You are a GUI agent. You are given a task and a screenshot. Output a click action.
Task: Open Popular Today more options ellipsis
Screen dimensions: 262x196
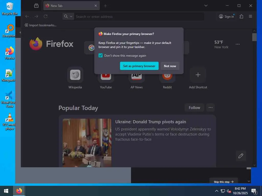pos(211,108)
